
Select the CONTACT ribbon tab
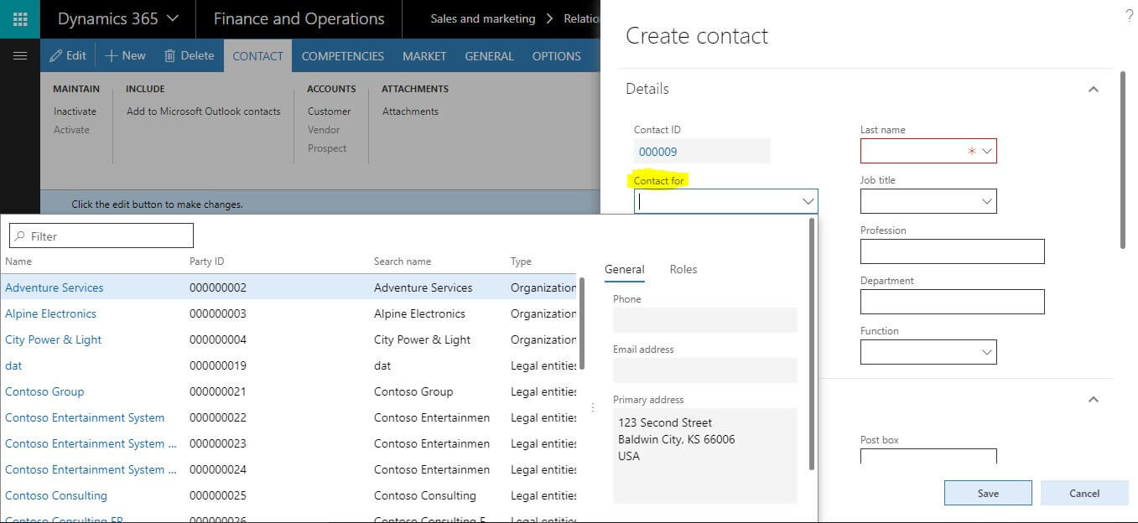pyautogui.click(x=257, y=56)
